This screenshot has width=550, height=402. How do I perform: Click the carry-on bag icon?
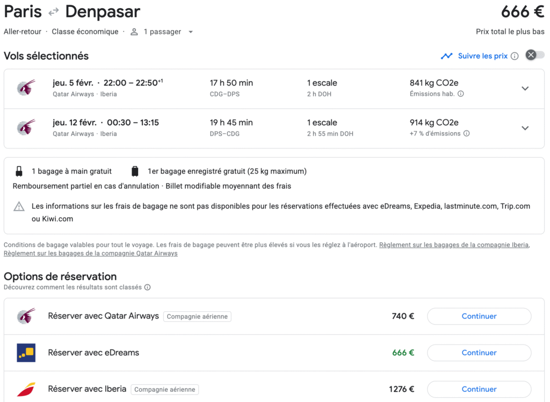[19, 171]
